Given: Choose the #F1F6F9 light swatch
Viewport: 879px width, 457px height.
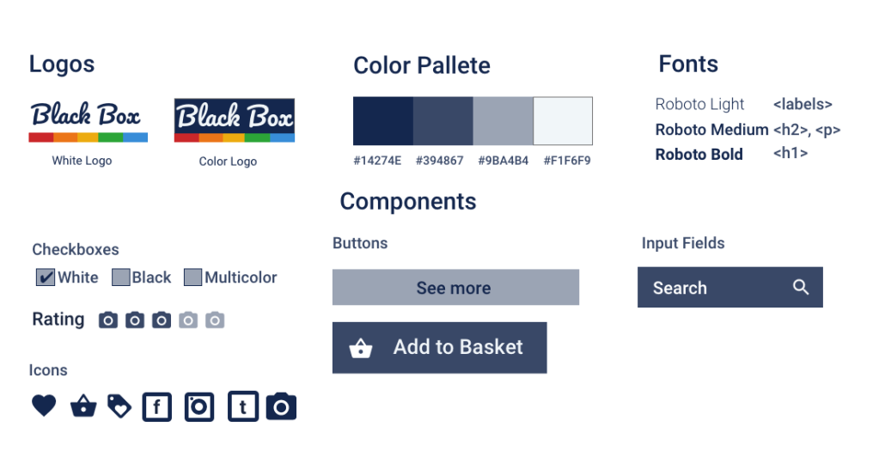Looking at the screenshot, I should coord(563,121).
